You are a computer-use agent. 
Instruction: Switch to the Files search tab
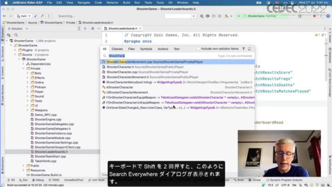pyautogui.click(x=131, y=49)
